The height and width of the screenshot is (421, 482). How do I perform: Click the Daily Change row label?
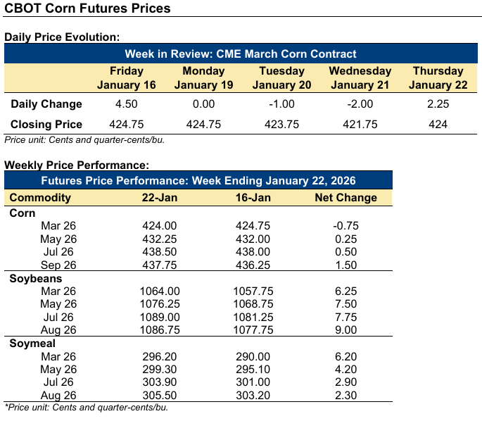46,104
